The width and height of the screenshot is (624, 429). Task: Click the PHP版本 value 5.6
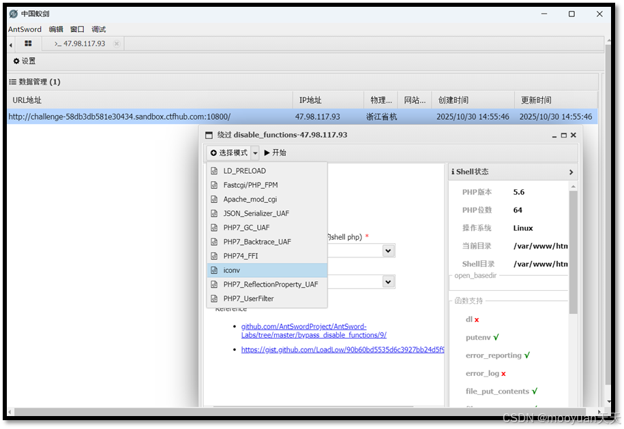(x=518, y=192)
